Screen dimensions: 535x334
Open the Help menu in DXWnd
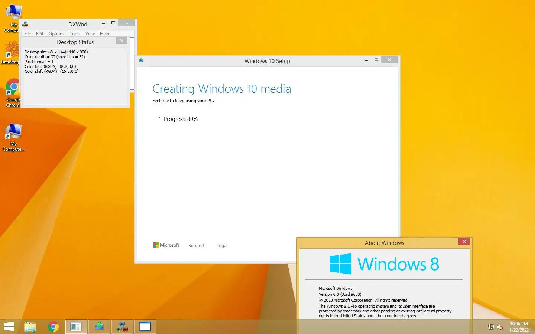[x=104, y=34]
